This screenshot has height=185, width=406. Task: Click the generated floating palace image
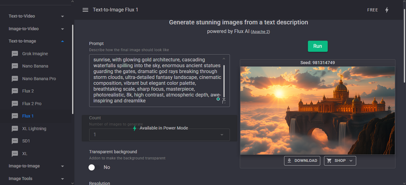[x=318, y=110]
